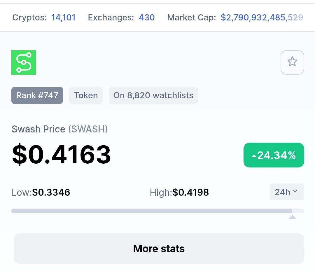
Task: Click the price range triangle marker
Action: 292,217
